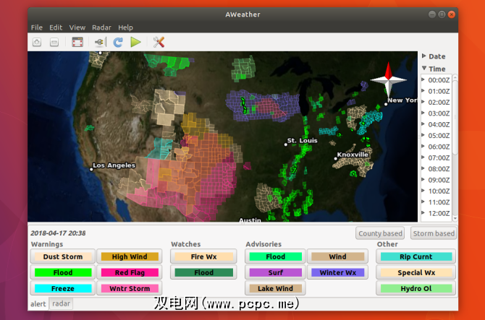Toggle the Freeze warning
The image size is (485, 320).
(x=63, y=288)
